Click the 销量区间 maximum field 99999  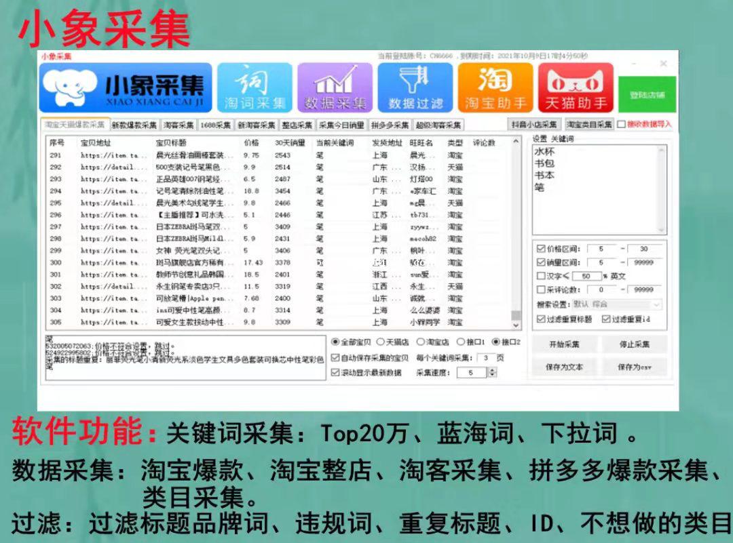pyautogui.click(x=645, y=262)
